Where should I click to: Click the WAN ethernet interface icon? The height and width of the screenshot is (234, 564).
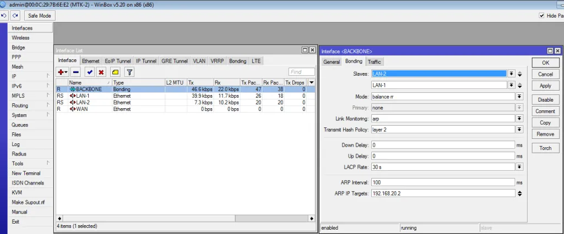coord(72,109)
